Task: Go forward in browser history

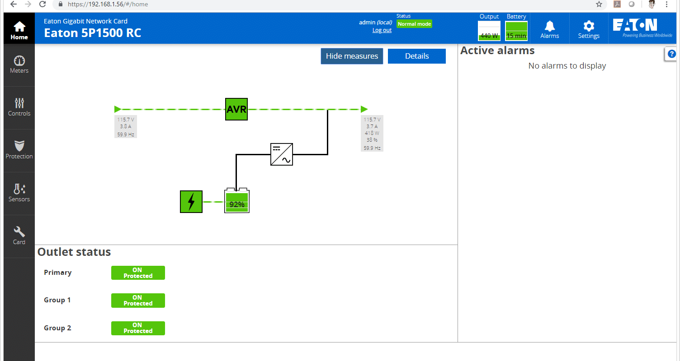Action: [28, 4]
